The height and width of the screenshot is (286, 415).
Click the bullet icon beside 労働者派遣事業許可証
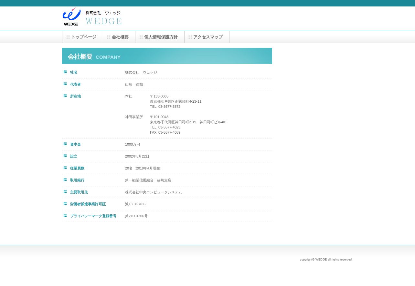pos(65,204)
